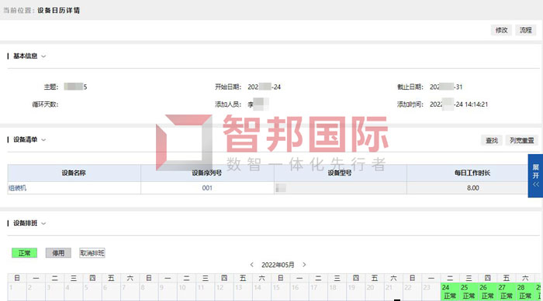Click the 修改 button
Image resolution: width=543 pixels, height=301 pixels.
pyautogui.click(x=501, y=30)
